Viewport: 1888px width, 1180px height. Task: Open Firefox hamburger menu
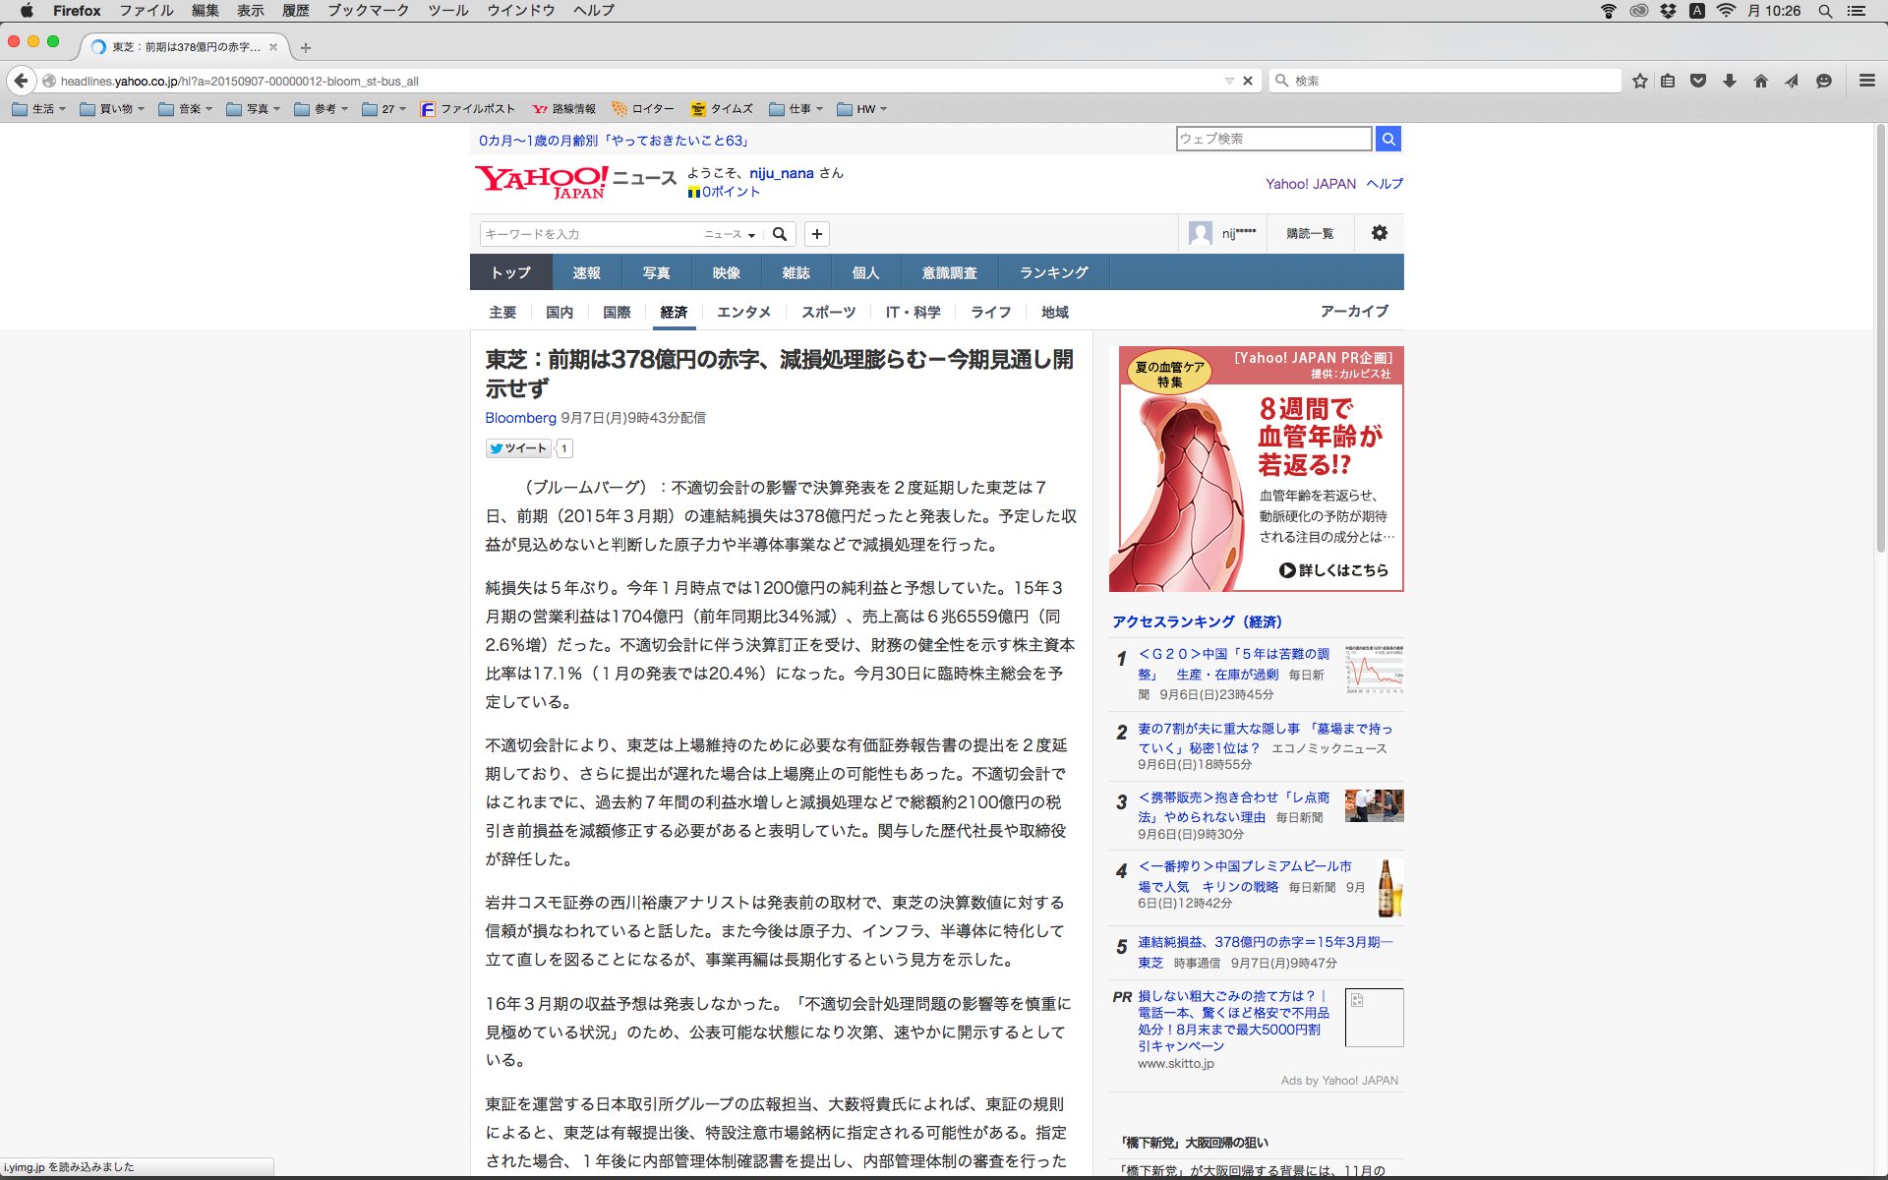click(1867, 81)
